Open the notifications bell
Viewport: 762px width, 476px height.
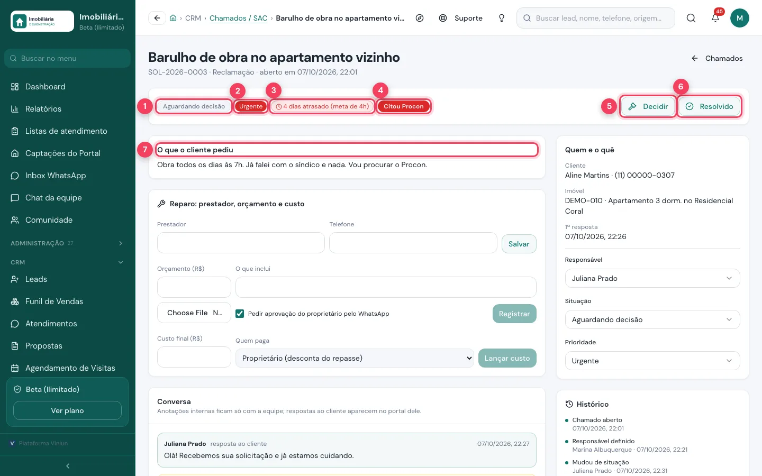[x=715, y=18]
